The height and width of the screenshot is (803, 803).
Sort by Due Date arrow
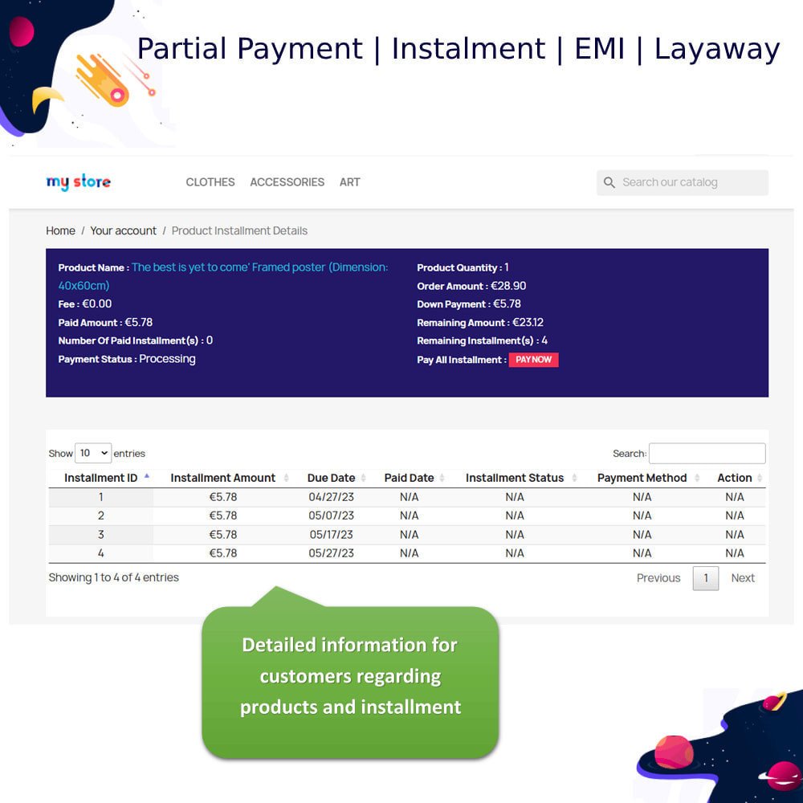pyautogui.click(x=363, y=478)
